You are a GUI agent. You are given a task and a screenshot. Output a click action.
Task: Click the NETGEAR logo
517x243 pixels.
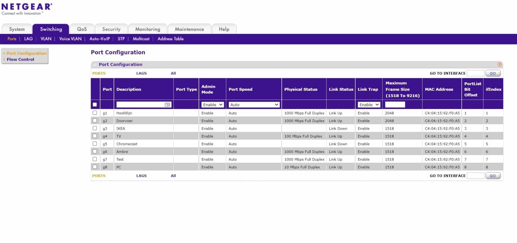click(x=27, y=9)
